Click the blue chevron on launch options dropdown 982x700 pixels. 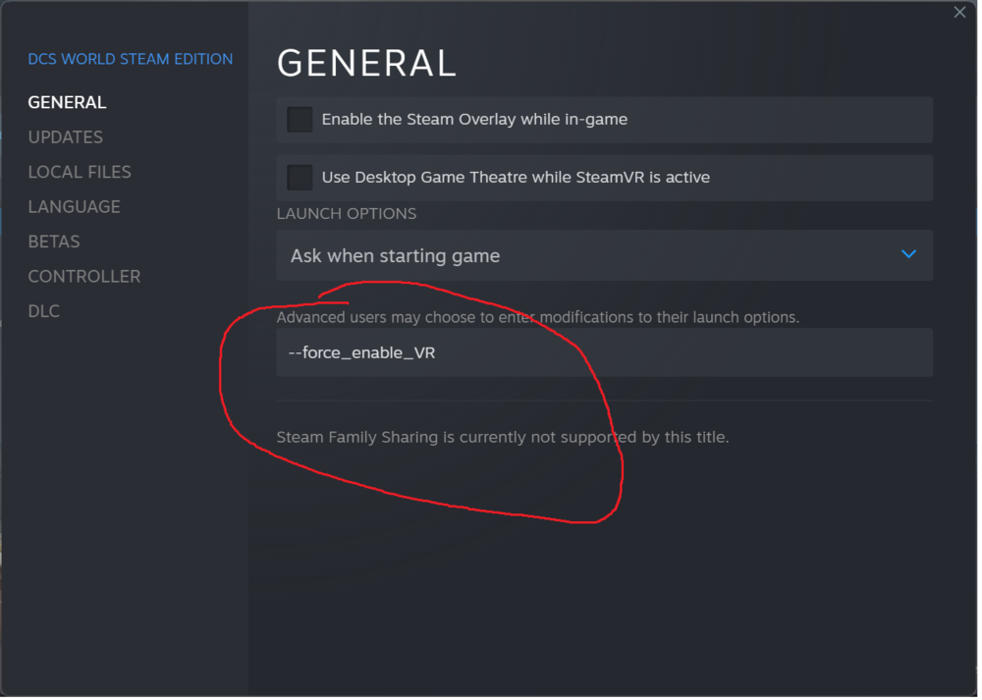pos(908,254)
